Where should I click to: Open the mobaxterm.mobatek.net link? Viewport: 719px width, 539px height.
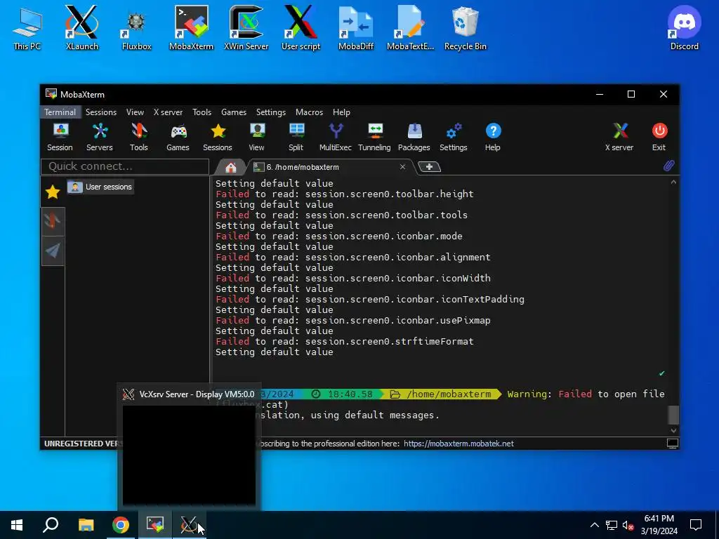459,444
